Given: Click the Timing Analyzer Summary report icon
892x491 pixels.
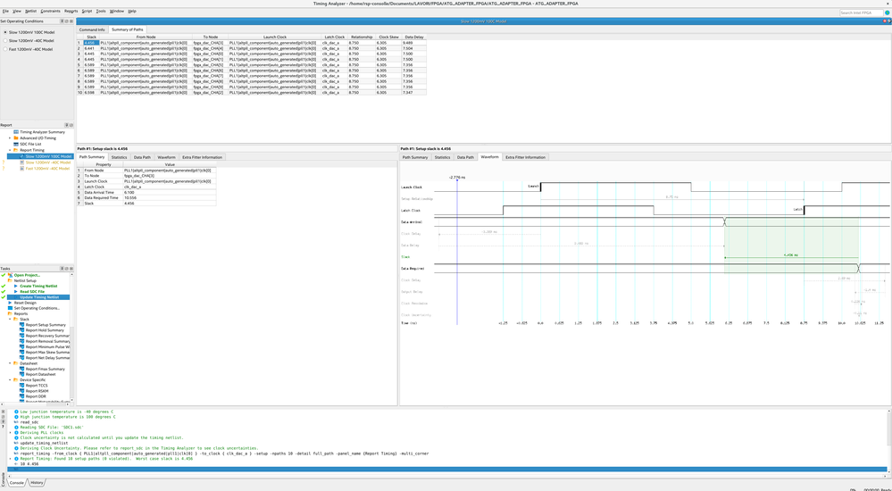Looking at the screenshot, I should pos(16,132).
